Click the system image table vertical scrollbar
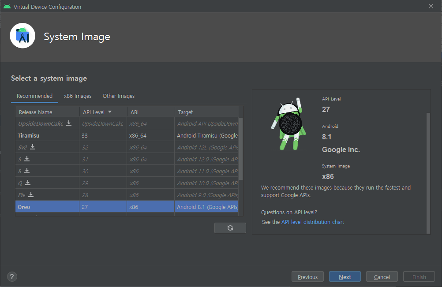442x287 pixels. click(241, 149)
